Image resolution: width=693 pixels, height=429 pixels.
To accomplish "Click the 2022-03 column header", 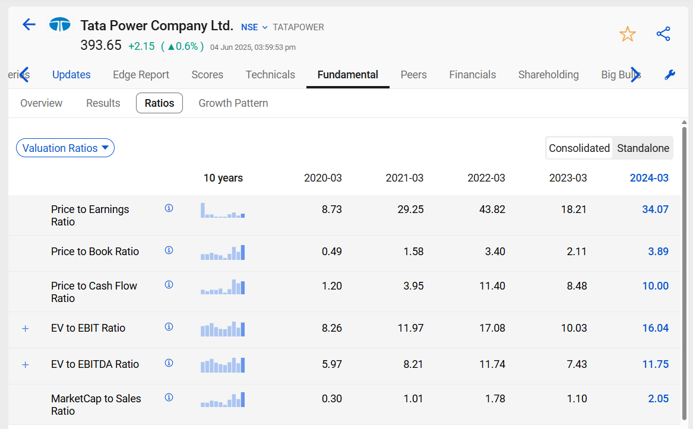I will [486, 178].
